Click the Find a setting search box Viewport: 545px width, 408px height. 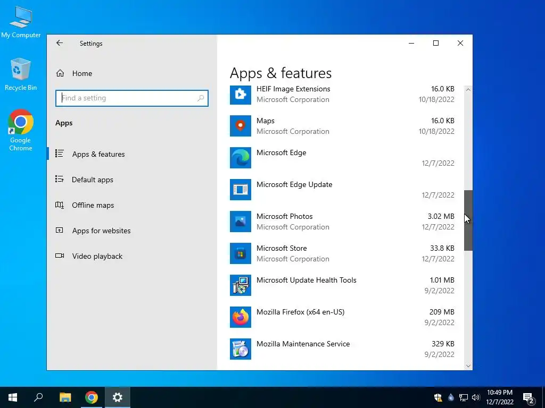pos(132,98)
